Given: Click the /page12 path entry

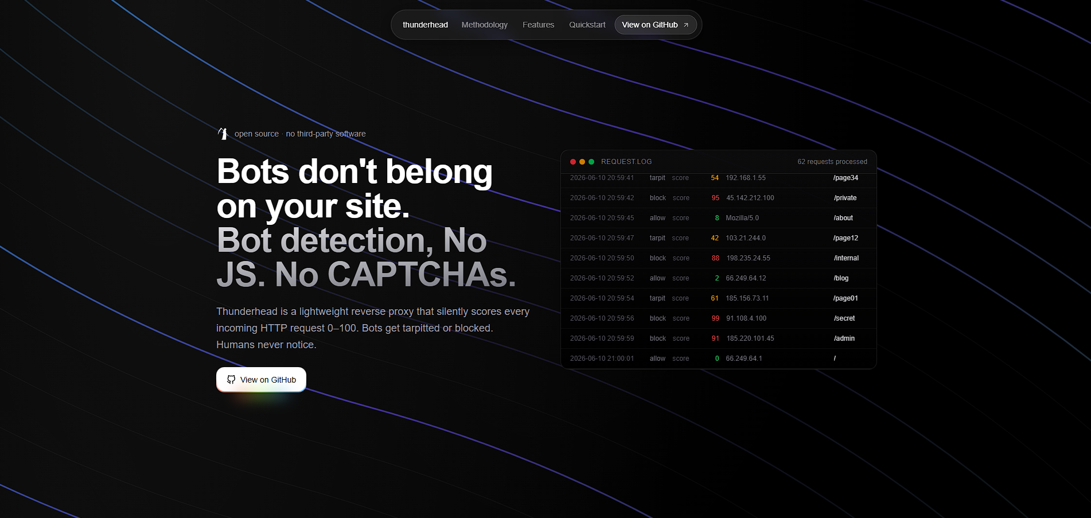Looking at the screenshot, I should tap(846, 238).
